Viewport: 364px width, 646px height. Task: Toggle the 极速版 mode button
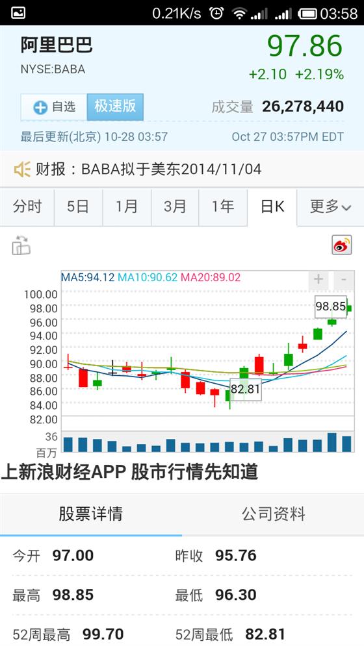tap(115, 106)
